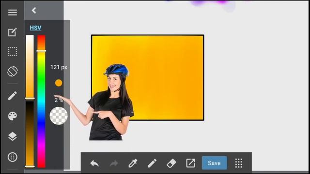This screenshot has height=174, width=310.
Task: Switch color mode via HSV link
Action: [35, 28]
